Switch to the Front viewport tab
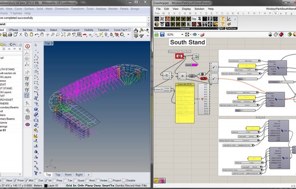 coord(68,175)
